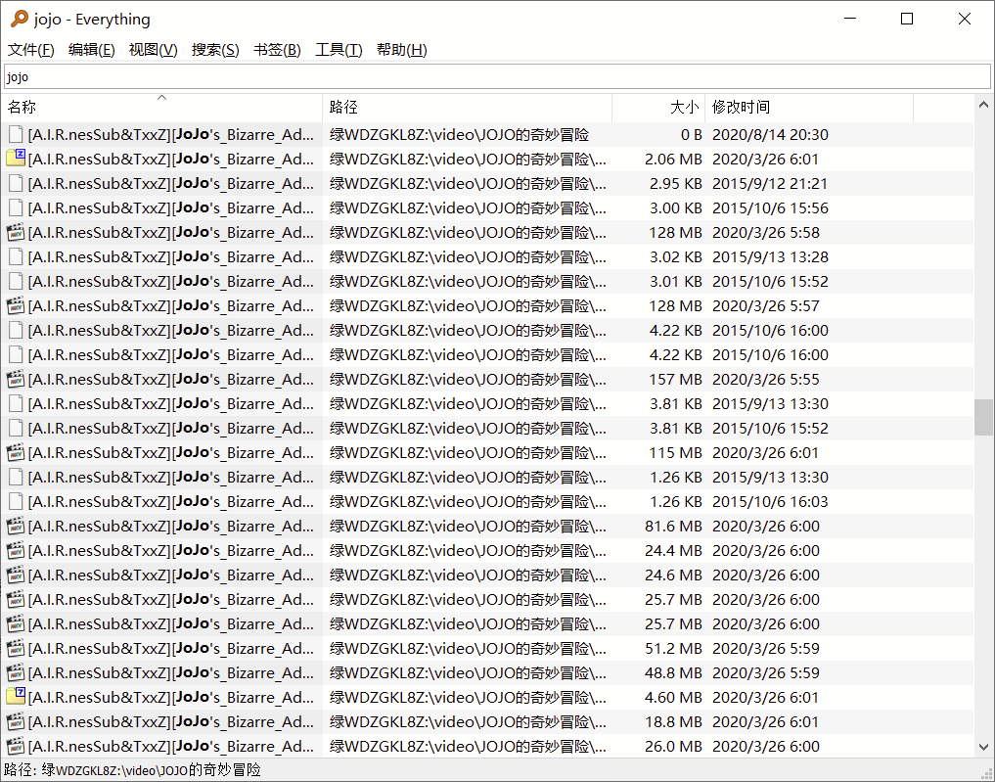995x782 pixels.
Task: Click the 81.6 MB size cell
Action: 673,527
